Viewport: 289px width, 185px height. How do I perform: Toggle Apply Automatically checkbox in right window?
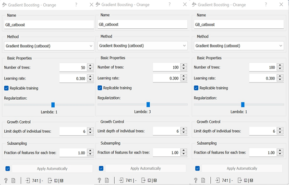pyautogui.click(x=197, y=168)
